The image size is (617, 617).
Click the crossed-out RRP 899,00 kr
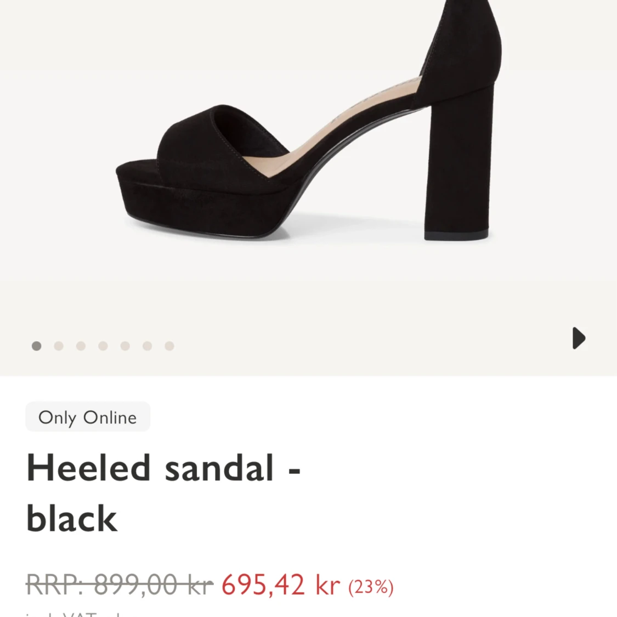click(120, 585)
